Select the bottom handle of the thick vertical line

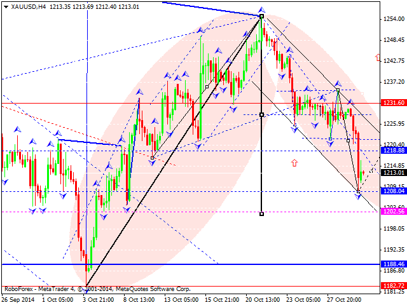(x=261, y=214)
